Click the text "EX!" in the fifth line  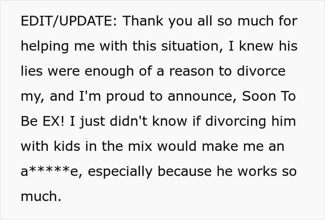[x=54, y=121]
